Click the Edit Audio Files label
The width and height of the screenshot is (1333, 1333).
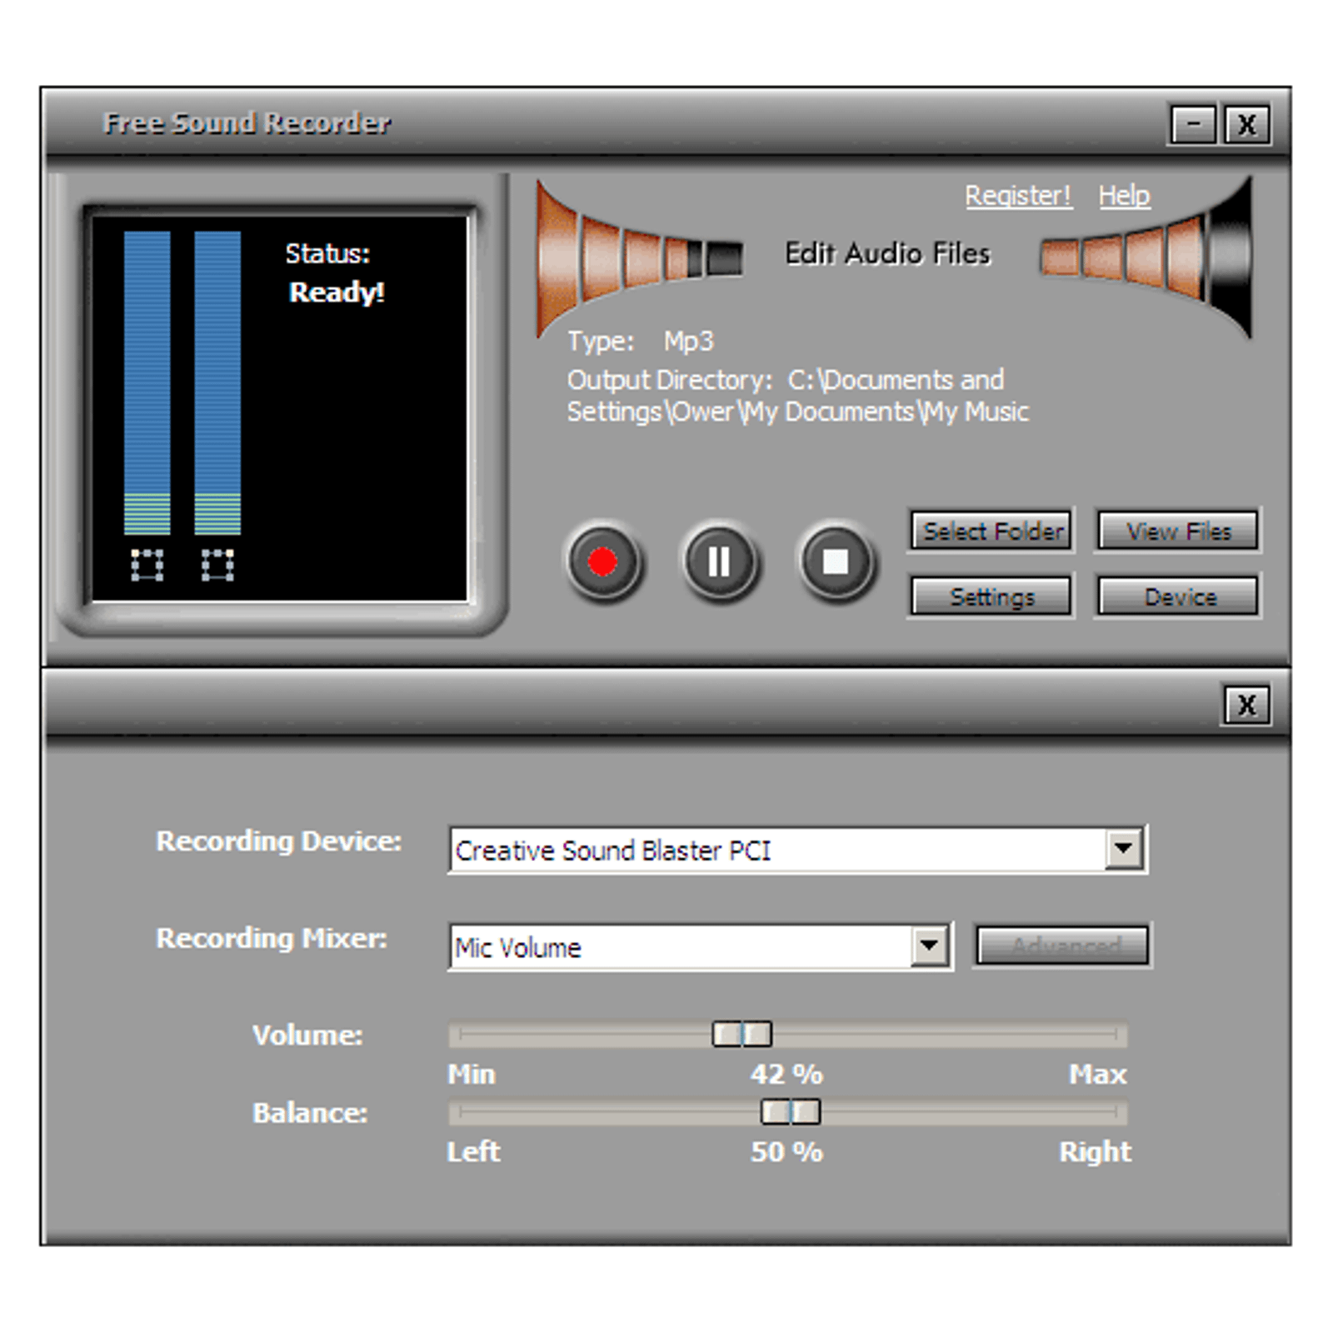tap(887, 253)
